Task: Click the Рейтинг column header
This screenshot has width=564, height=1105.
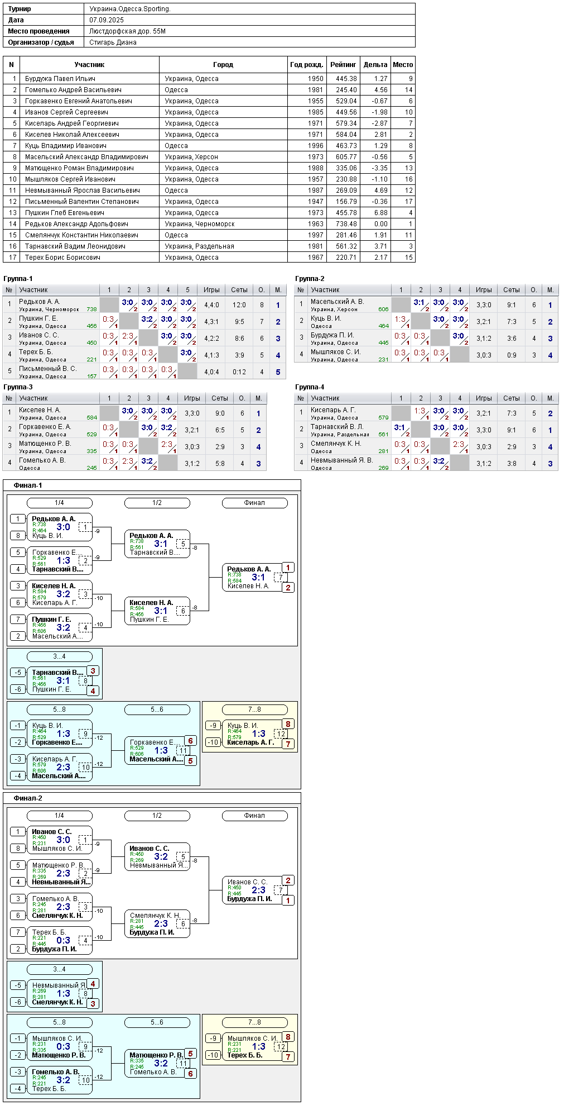Action: click(x=343, y=65)
